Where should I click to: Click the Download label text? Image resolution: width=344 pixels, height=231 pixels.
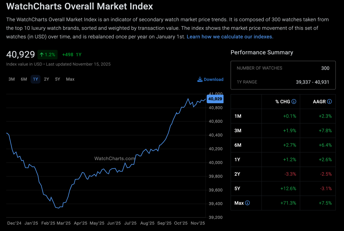tap(213, 79)
